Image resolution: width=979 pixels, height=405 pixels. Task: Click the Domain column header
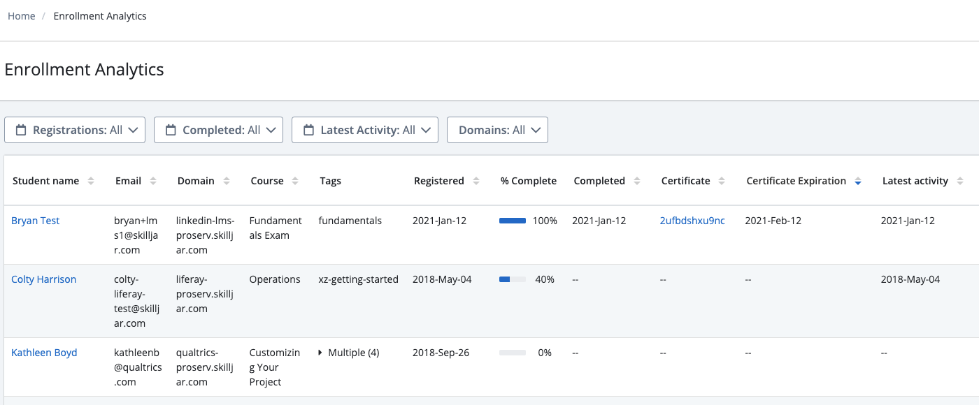click(x=196, y=181)
